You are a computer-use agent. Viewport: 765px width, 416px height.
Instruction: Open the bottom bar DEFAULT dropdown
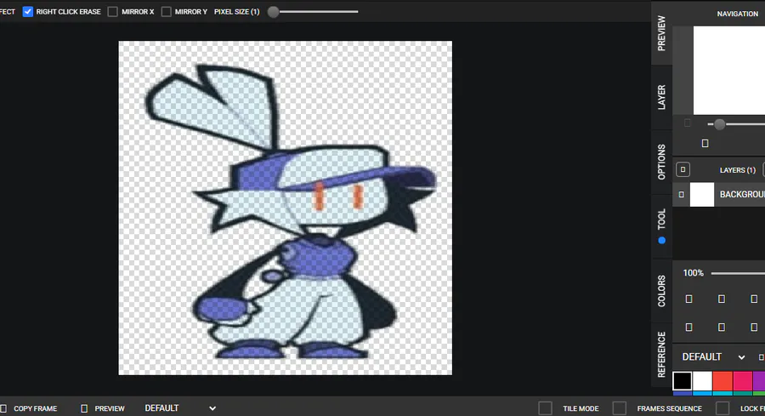(x=180, y=408)
